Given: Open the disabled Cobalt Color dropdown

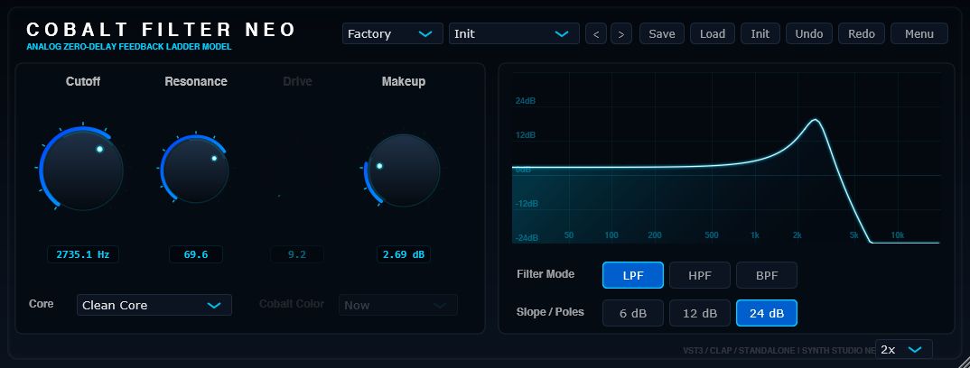Looking at the screenshot, I should (397, 305).
